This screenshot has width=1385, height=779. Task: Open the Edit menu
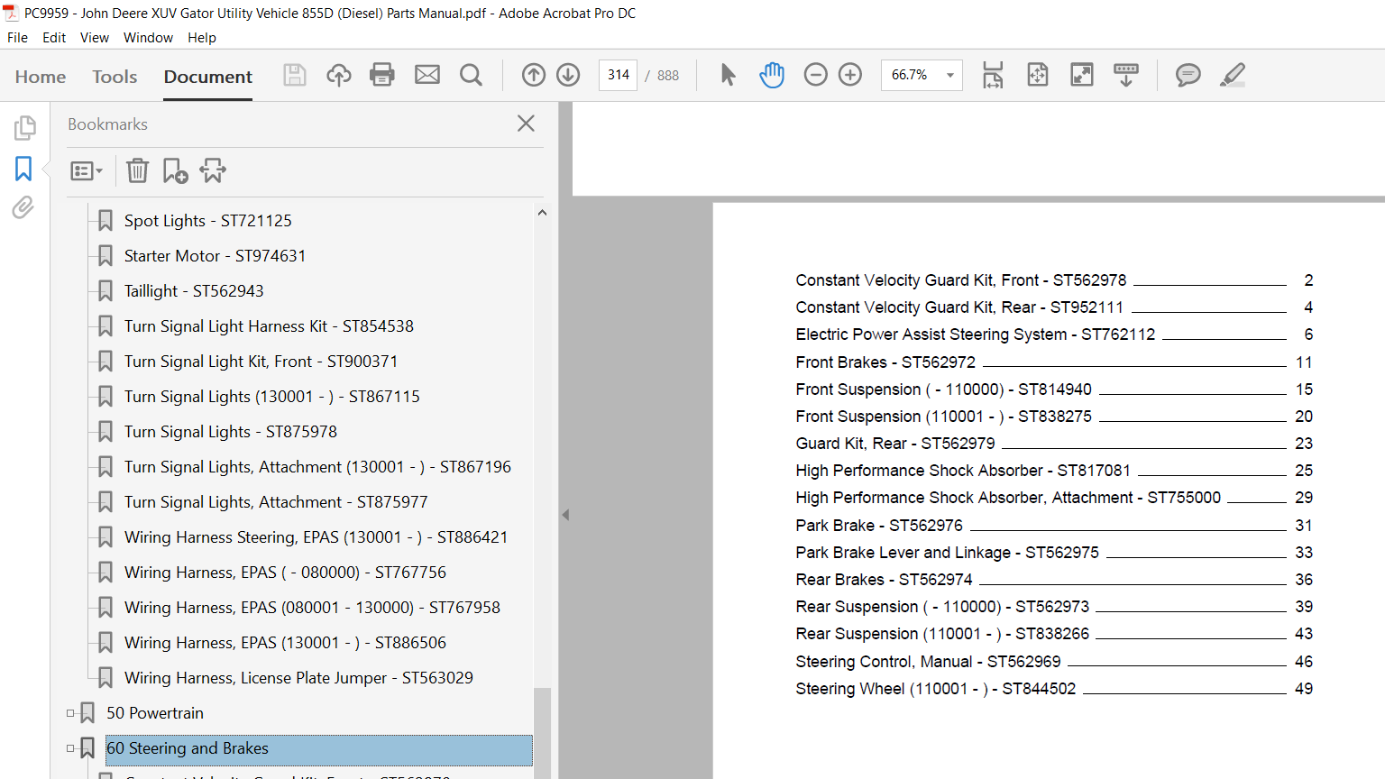[x=54, y=38]
